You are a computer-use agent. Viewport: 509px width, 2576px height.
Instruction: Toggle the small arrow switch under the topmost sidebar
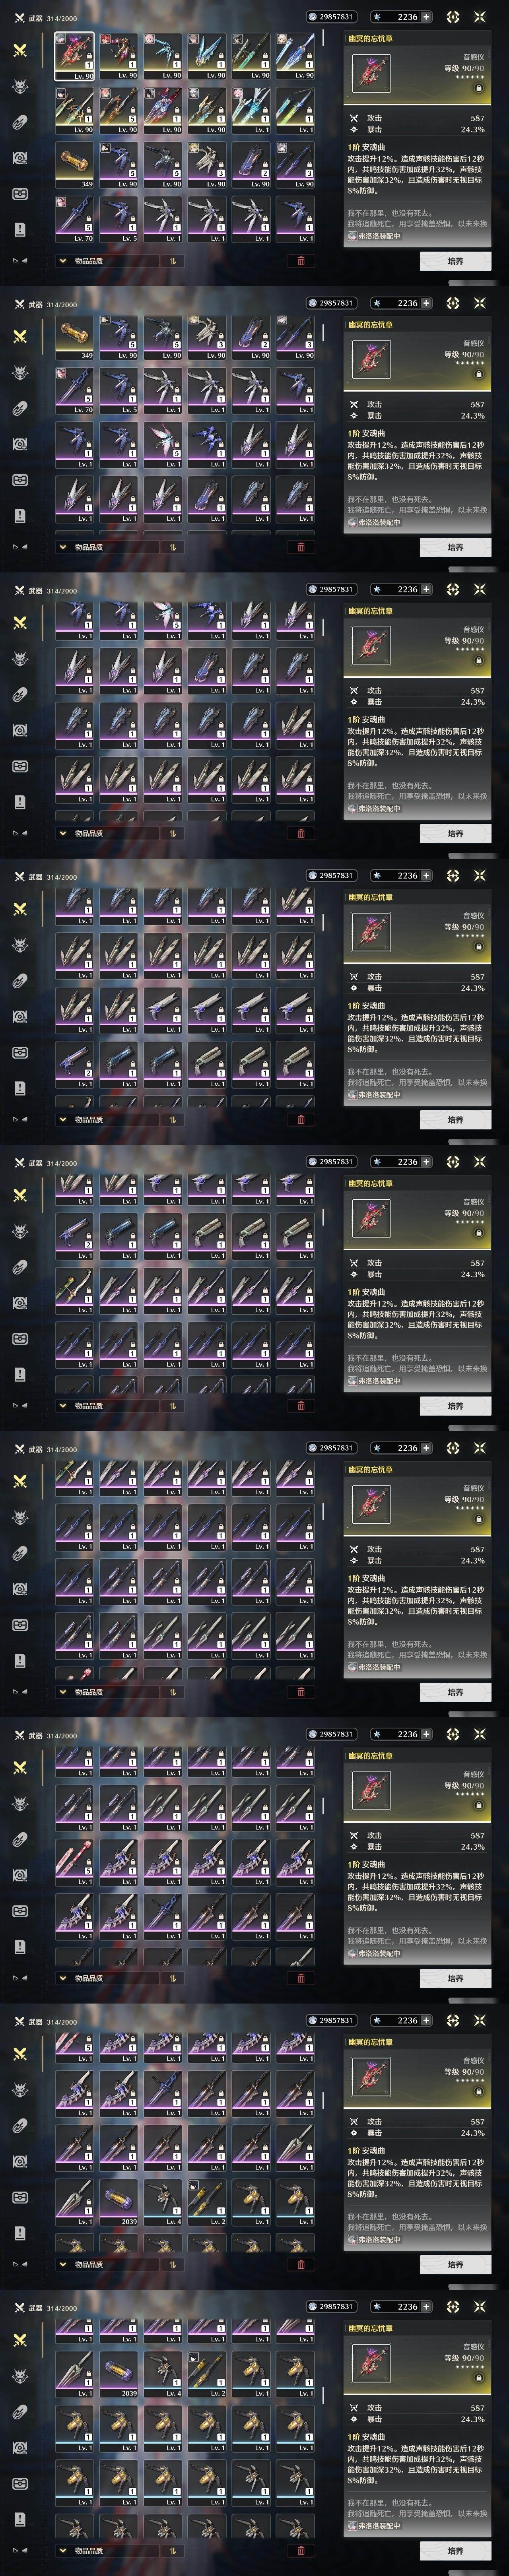point(19,261)
